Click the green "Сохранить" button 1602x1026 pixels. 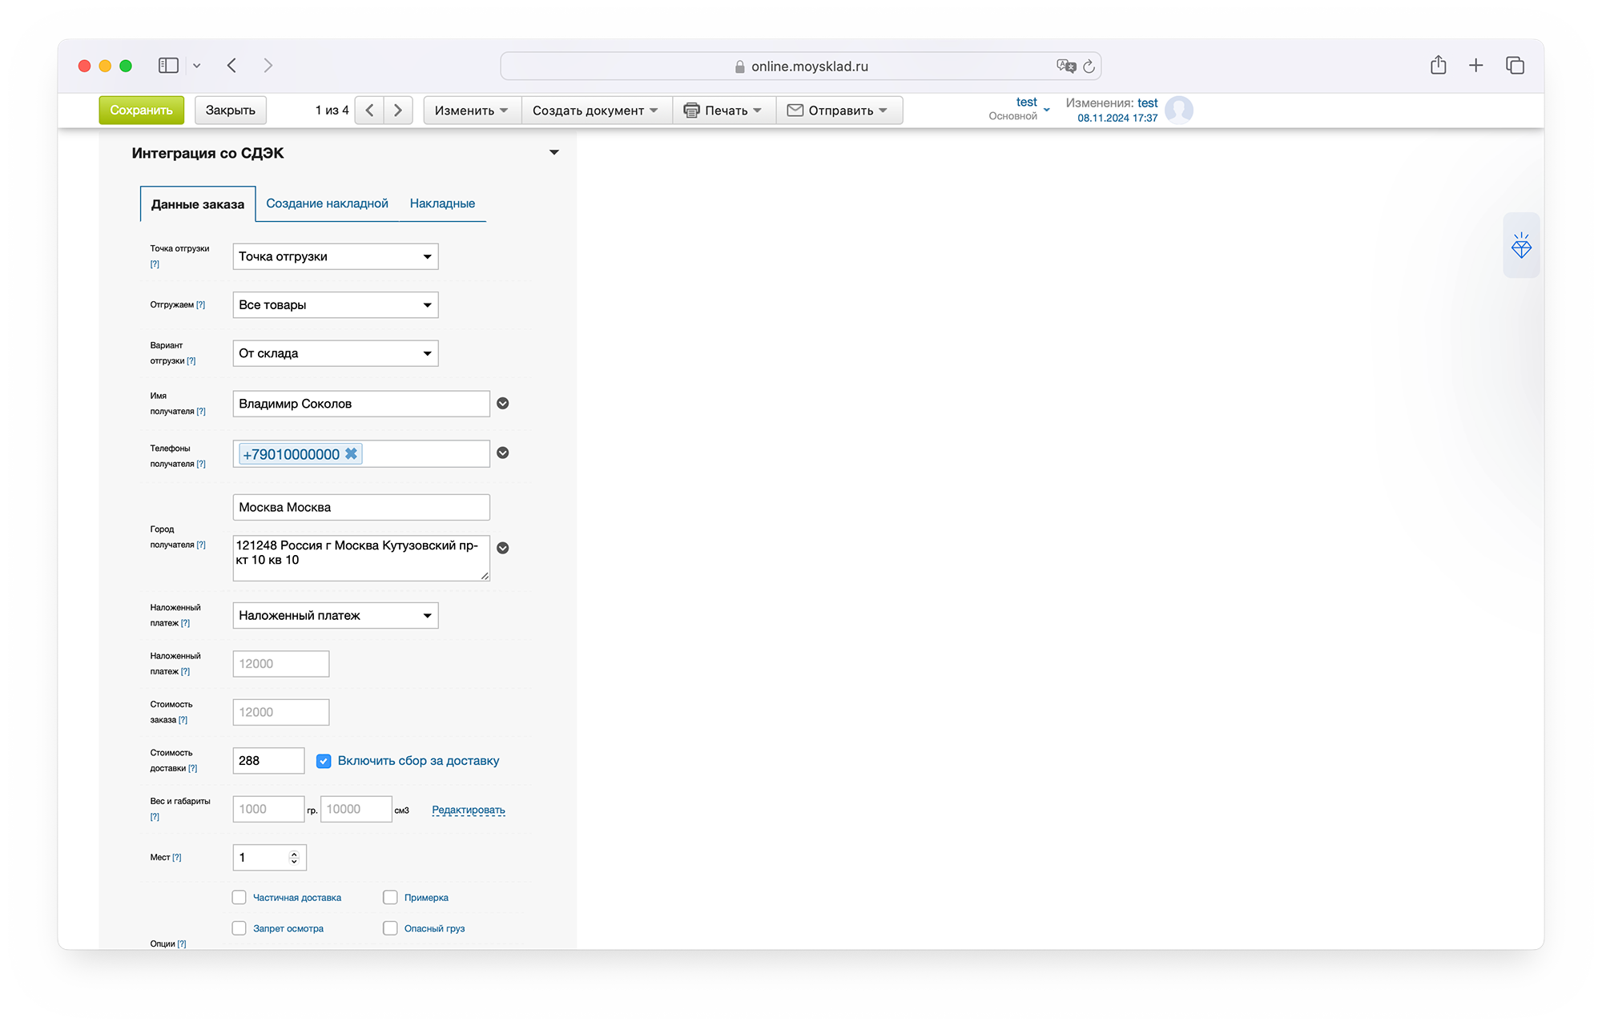tap(141, 111)
